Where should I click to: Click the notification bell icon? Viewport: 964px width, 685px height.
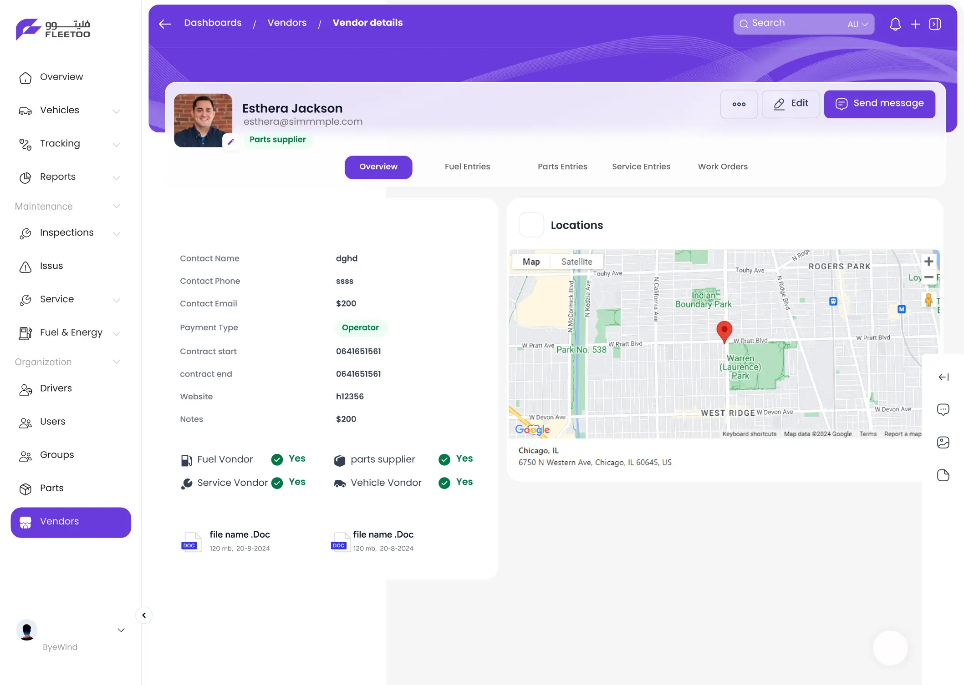tap(895, 24)
